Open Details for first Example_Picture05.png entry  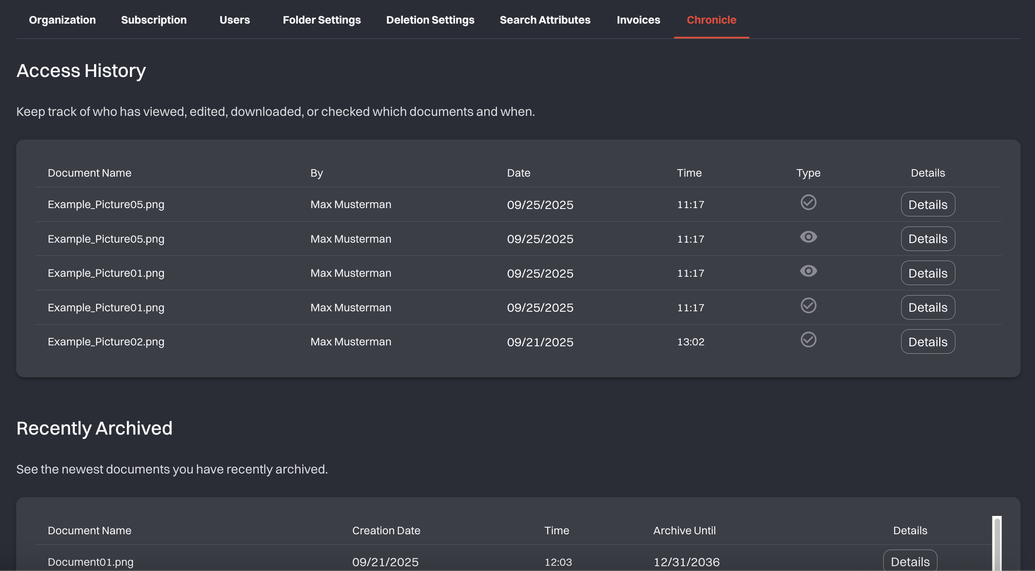click(x=927, y=205)
